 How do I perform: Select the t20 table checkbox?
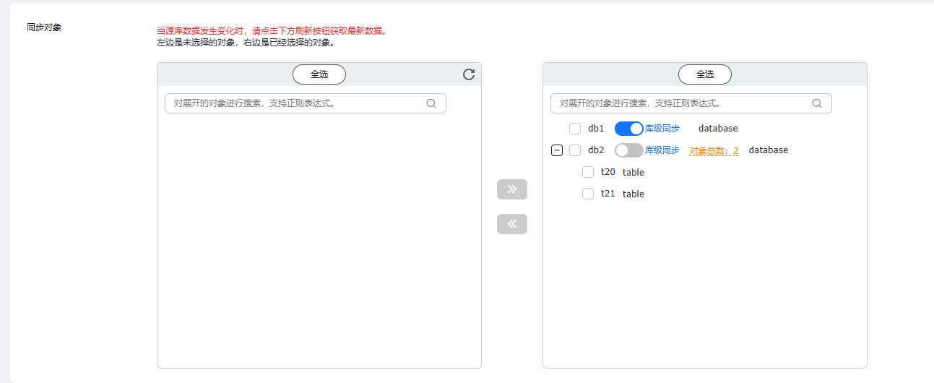[x=588, y=172]
